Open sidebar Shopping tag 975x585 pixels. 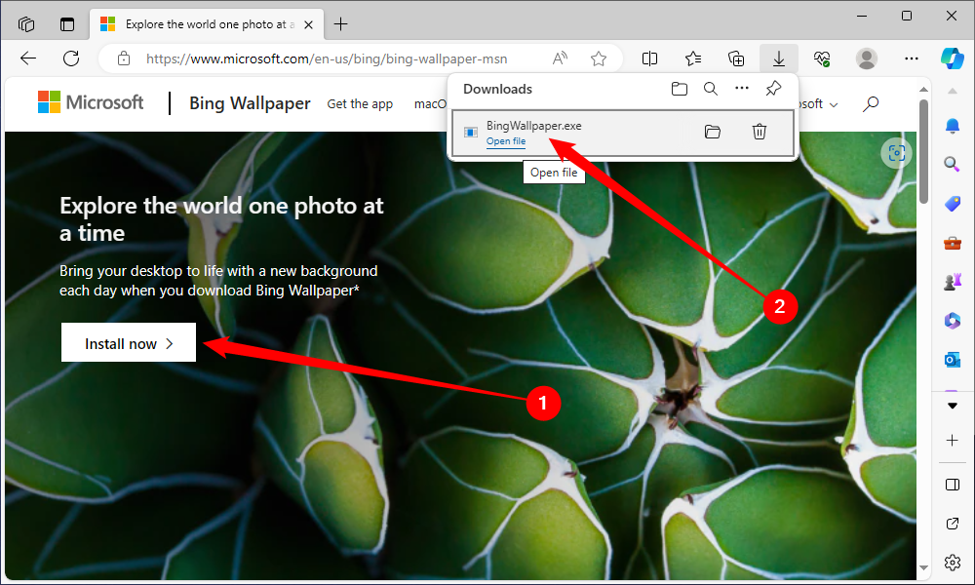tap(952, 204)
